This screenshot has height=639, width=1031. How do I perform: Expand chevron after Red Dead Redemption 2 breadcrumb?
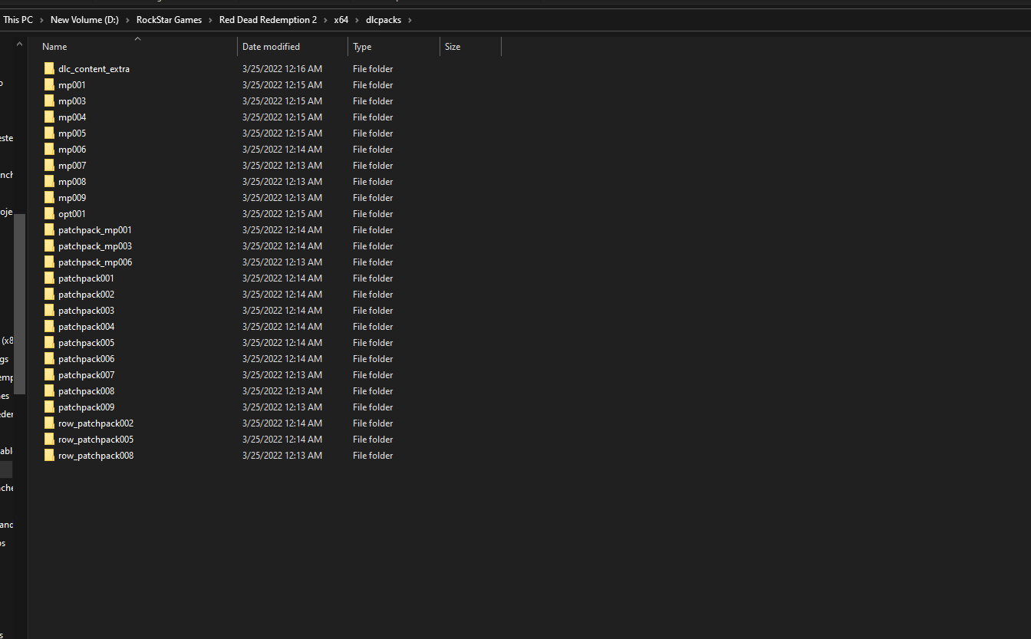click(x=325, y=20)
